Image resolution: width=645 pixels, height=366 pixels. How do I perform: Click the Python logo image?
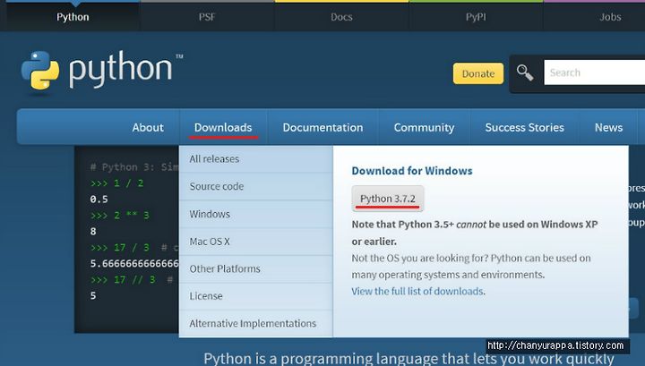101,70
